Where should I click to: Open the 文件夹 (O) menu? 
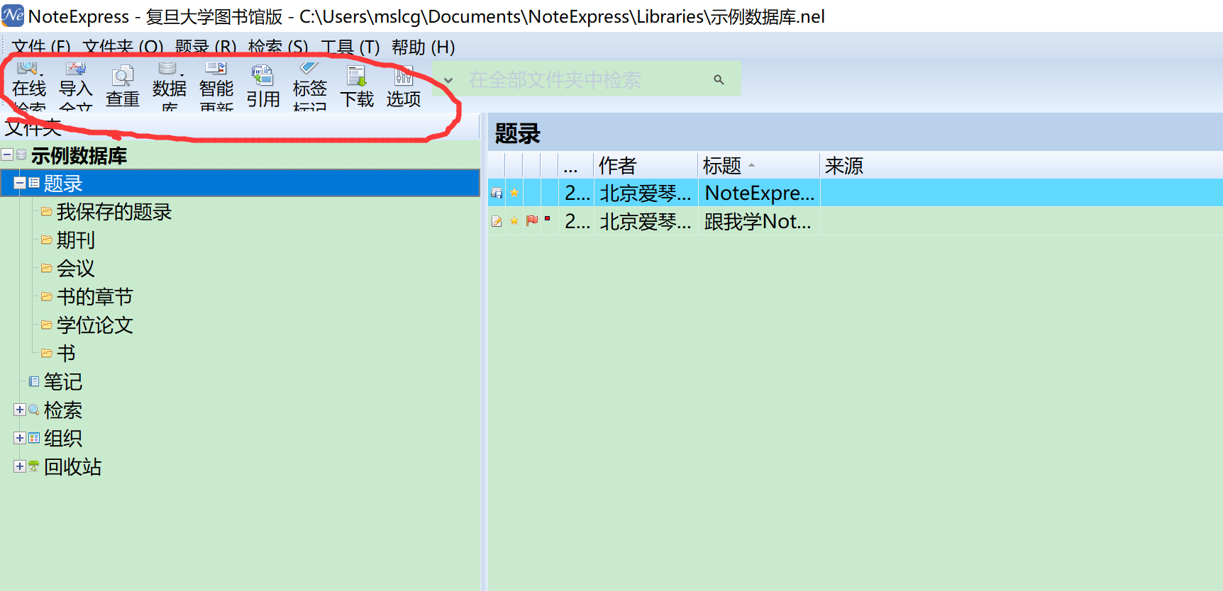click(123, 47)
